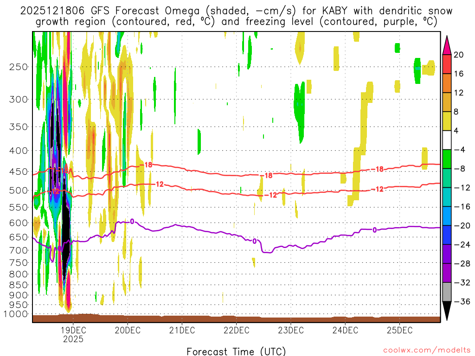This screenshot has width=475, height=356.
Task: Select the yellow colorbar segment between 4 and 8
Action: pyautogui.click(x=448, y=121)
